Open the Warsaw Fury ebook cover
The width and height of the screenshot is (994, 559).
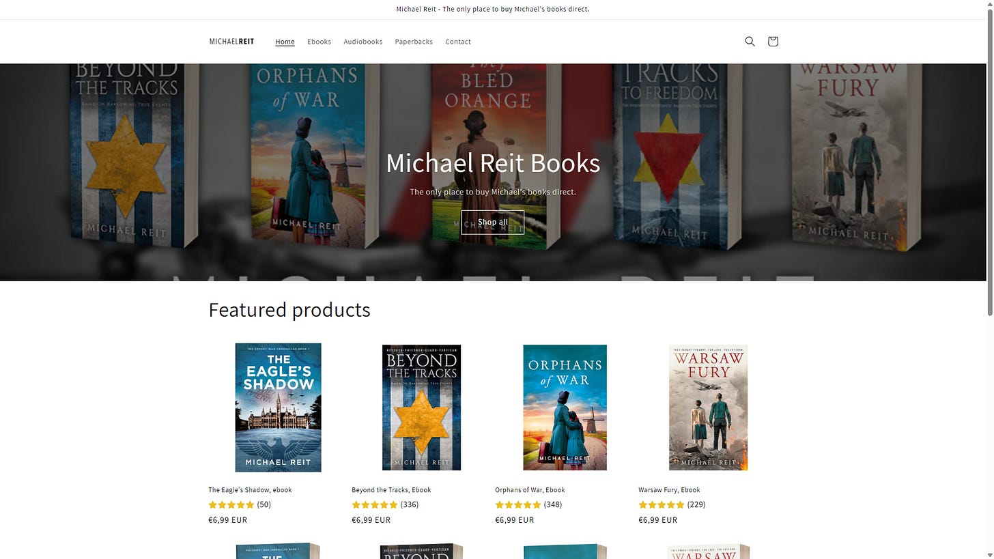tap(708, 407)
